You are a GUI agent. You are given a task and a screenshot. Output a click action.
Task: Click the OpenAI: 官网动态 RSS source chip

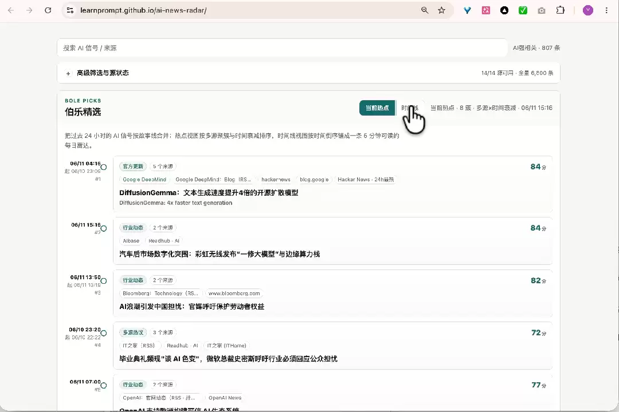tap(159, 398)
